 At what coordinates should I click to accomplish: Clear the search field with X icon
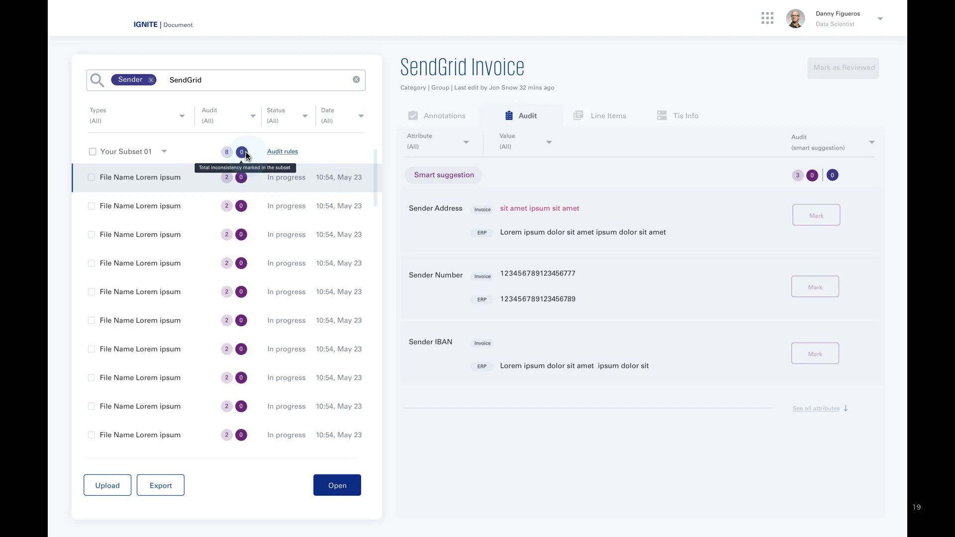pyautogui.click(x=356, y=80)
